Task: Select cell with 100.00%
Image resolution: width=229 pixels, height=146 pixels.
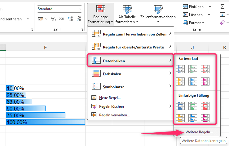Action: (46, 122)
